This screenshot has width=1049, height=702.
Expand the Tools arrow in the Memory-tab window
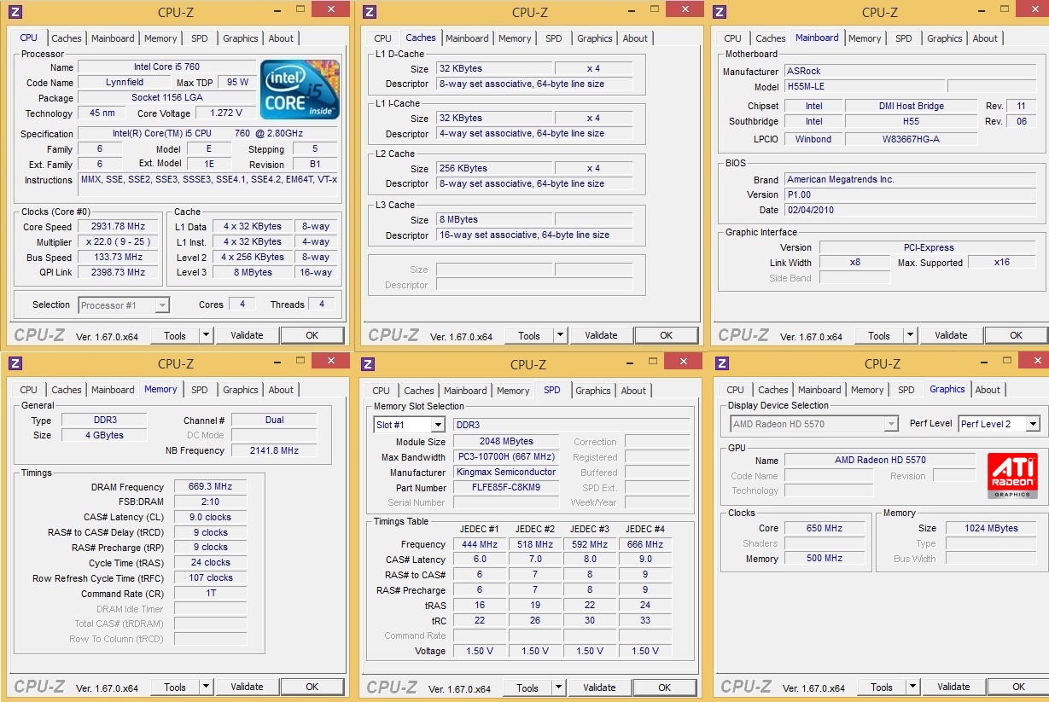(x=206, y=687)
